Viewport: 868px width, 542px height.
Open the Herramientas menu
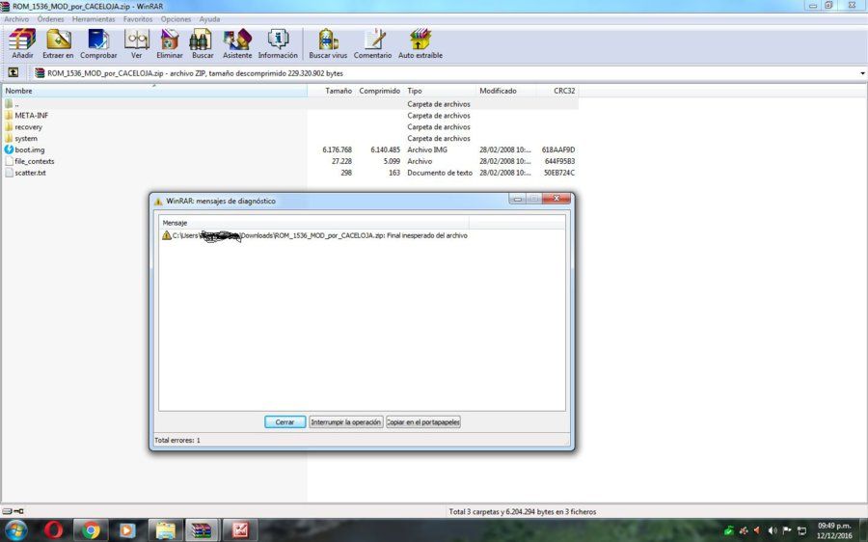(x=94, y=19)
